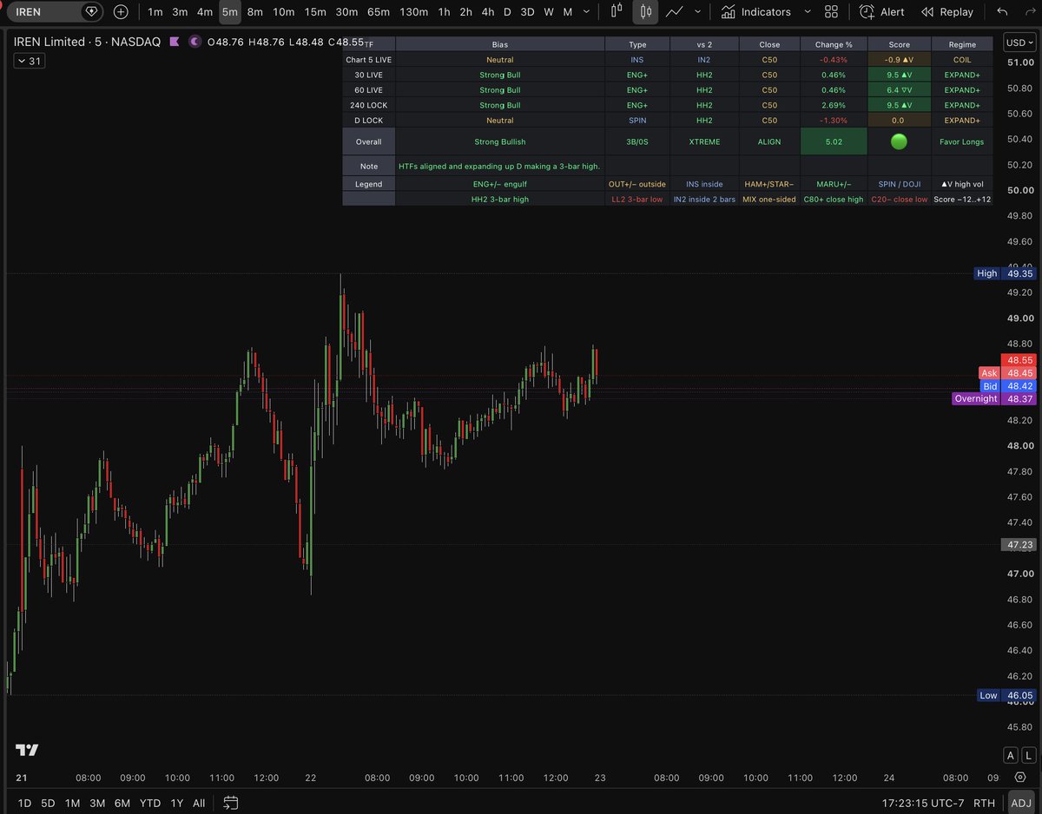Click the High 49.35 price label
Screen dimensions: 1042x814
[x=1005, y=273]
